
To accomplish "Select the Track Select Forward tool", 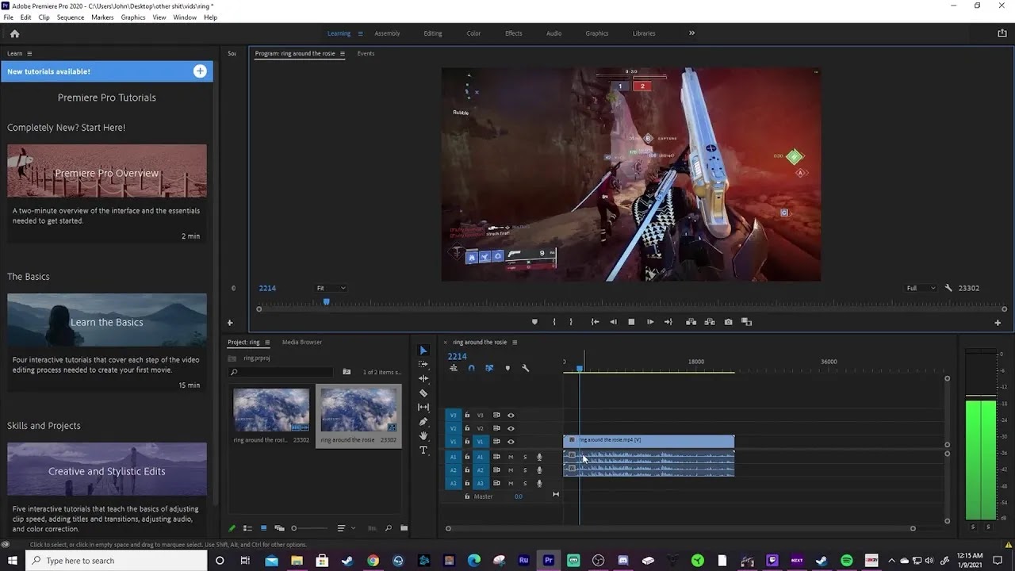I will pyautogui.click(x=423, y=364).
